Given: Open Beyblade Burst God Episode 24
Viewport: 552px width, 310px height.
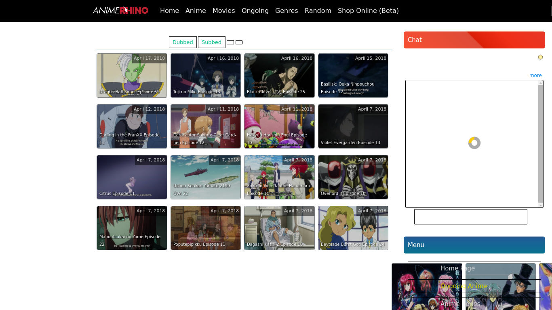Looking at the screenshot, I should [x=353, y=228].
